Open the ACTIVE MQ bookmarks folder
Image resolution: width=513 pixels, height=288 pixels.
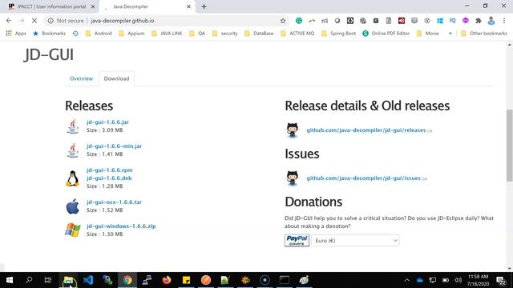click(x=297, y=34)
